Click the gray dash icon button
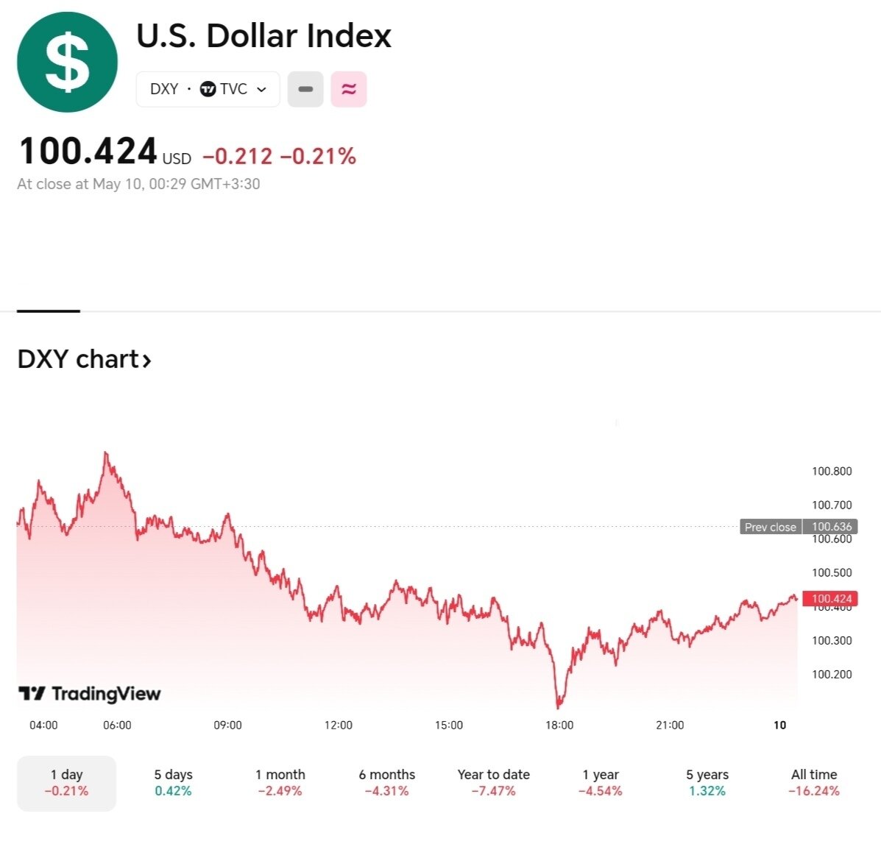Viewport: 881px width, 841px height. 305,89
